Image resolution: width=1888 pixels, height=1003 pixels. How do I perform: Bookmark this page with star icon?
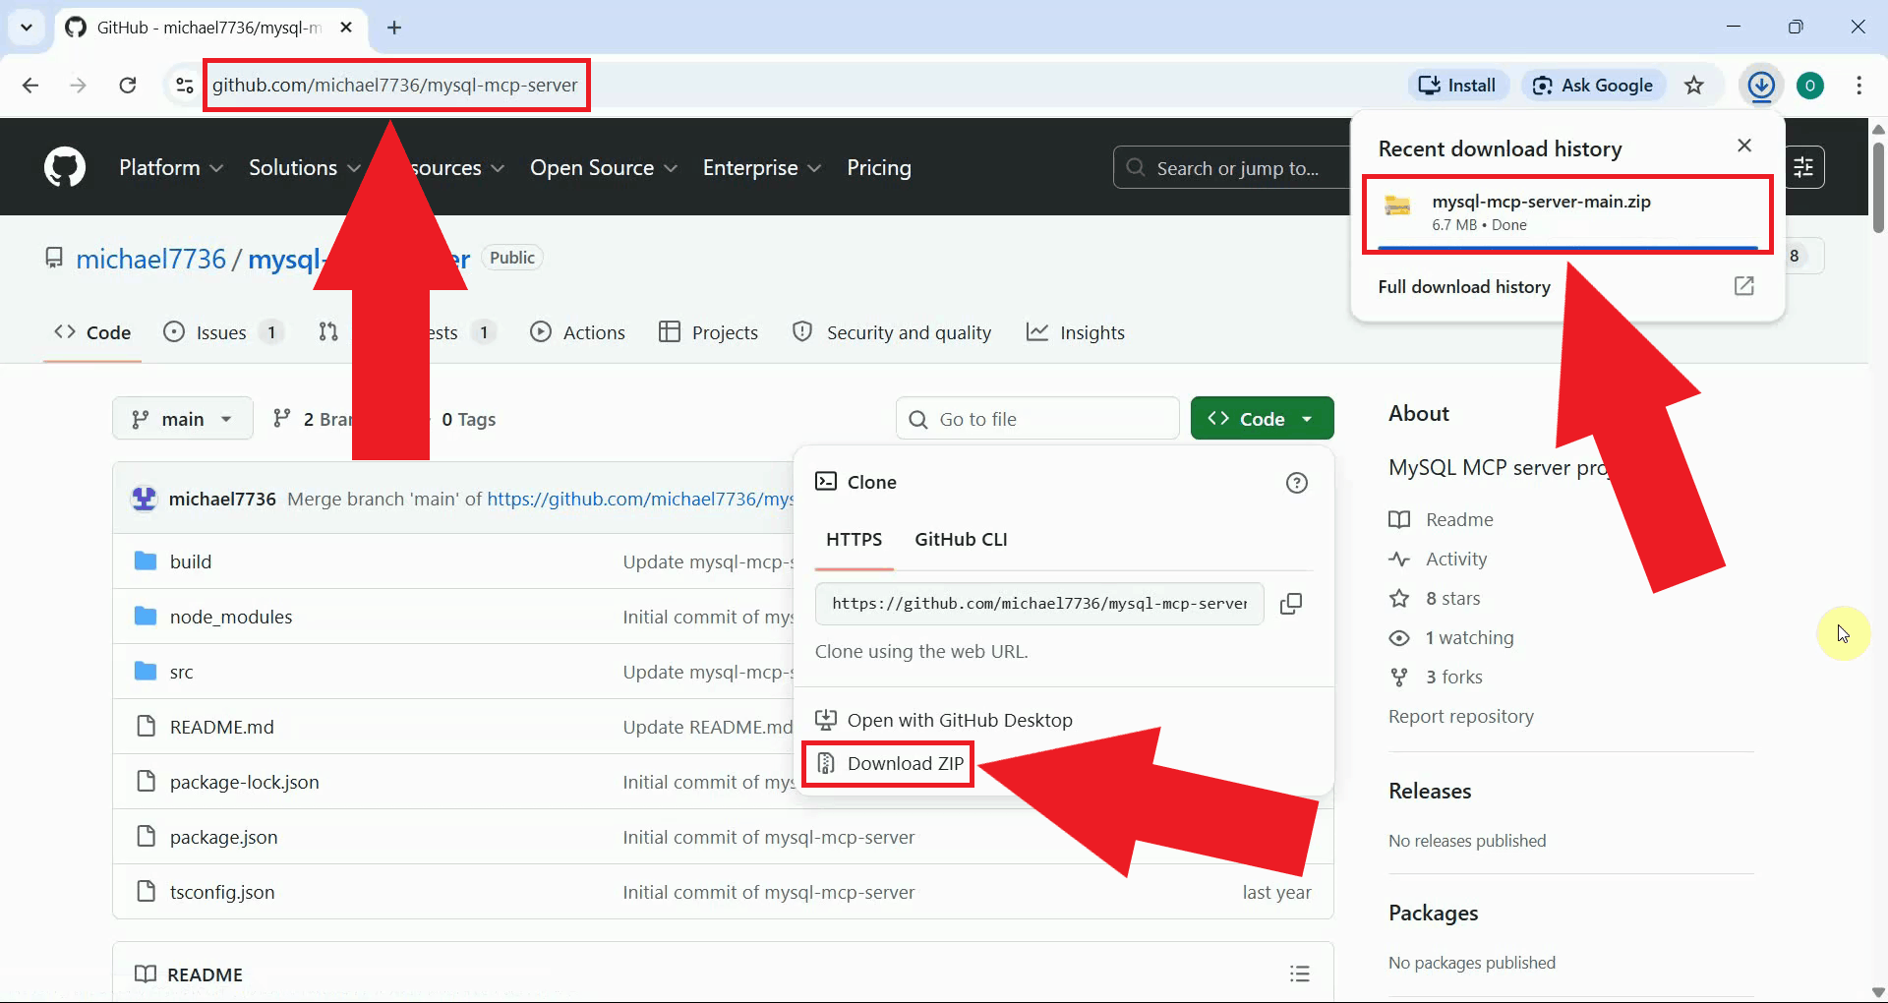click(x=1693, y=86)
